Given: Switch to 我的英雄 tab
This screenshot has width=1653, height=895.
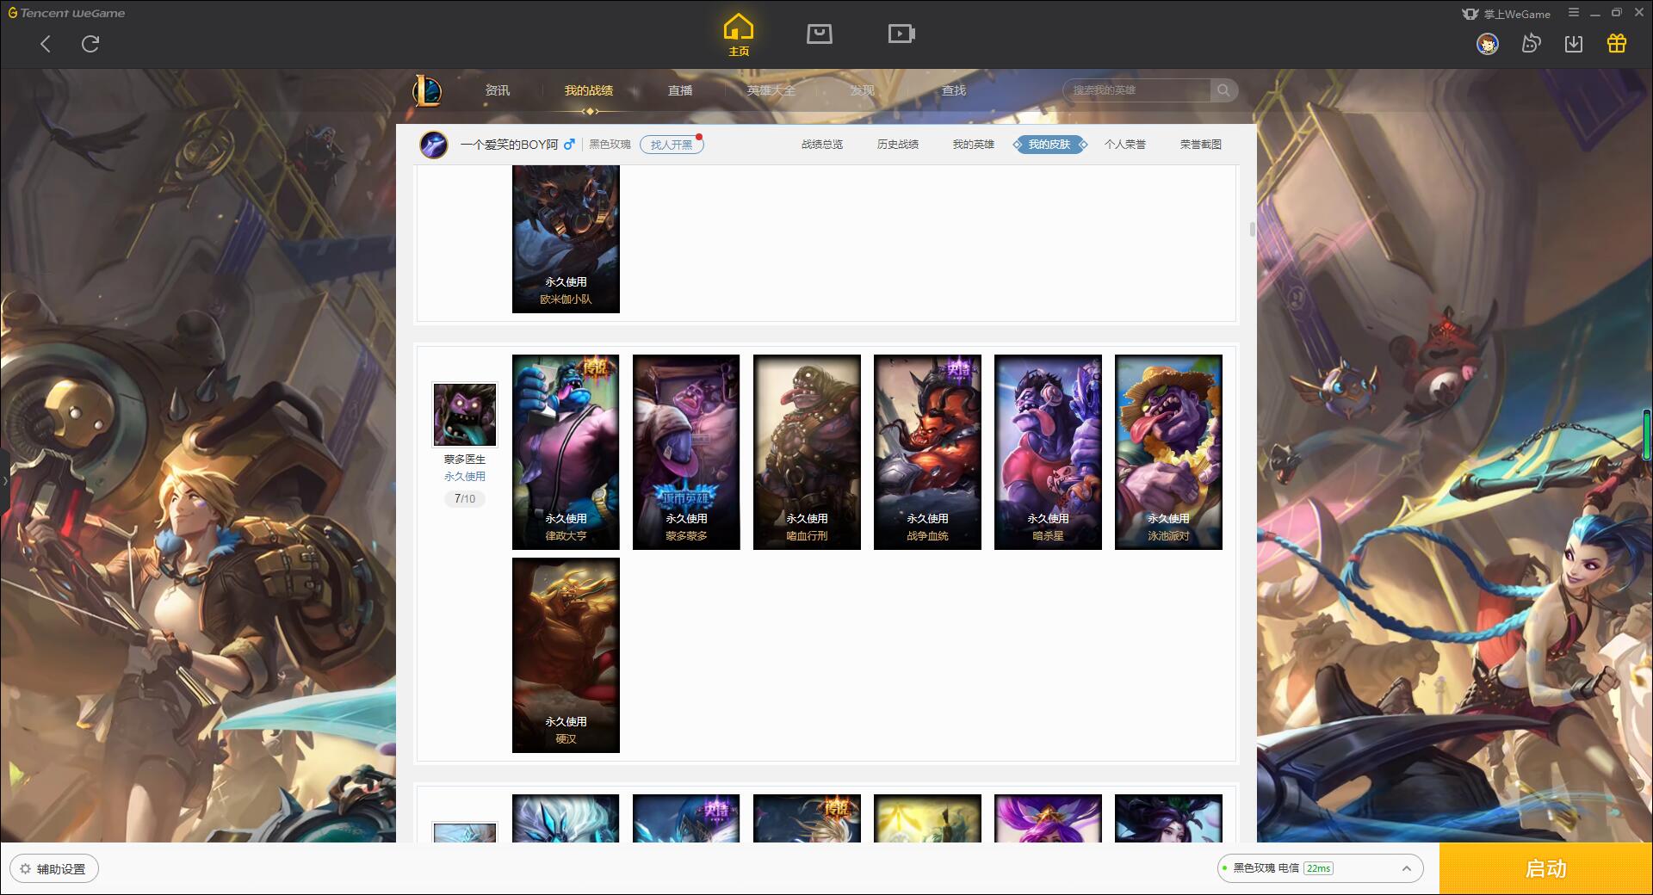Looking at the screenshot, I should pyautogui.click(x=974, y=145).
